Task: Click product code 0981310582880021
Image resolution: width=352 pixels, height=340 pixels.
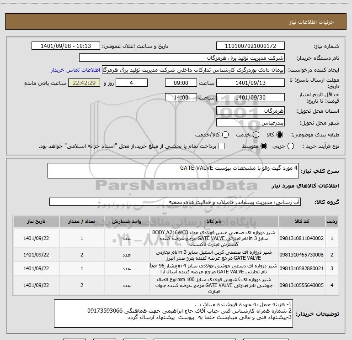Action: tap(302, 268)
